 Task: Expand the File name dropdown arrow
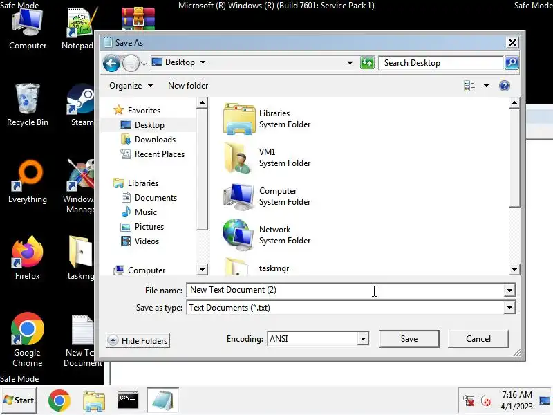(509, 290)
